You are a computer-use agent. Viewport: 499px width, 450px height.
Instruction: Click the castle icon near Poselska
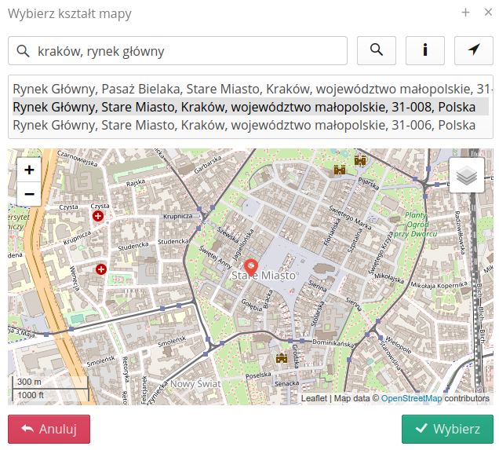(x=282, y=358)
